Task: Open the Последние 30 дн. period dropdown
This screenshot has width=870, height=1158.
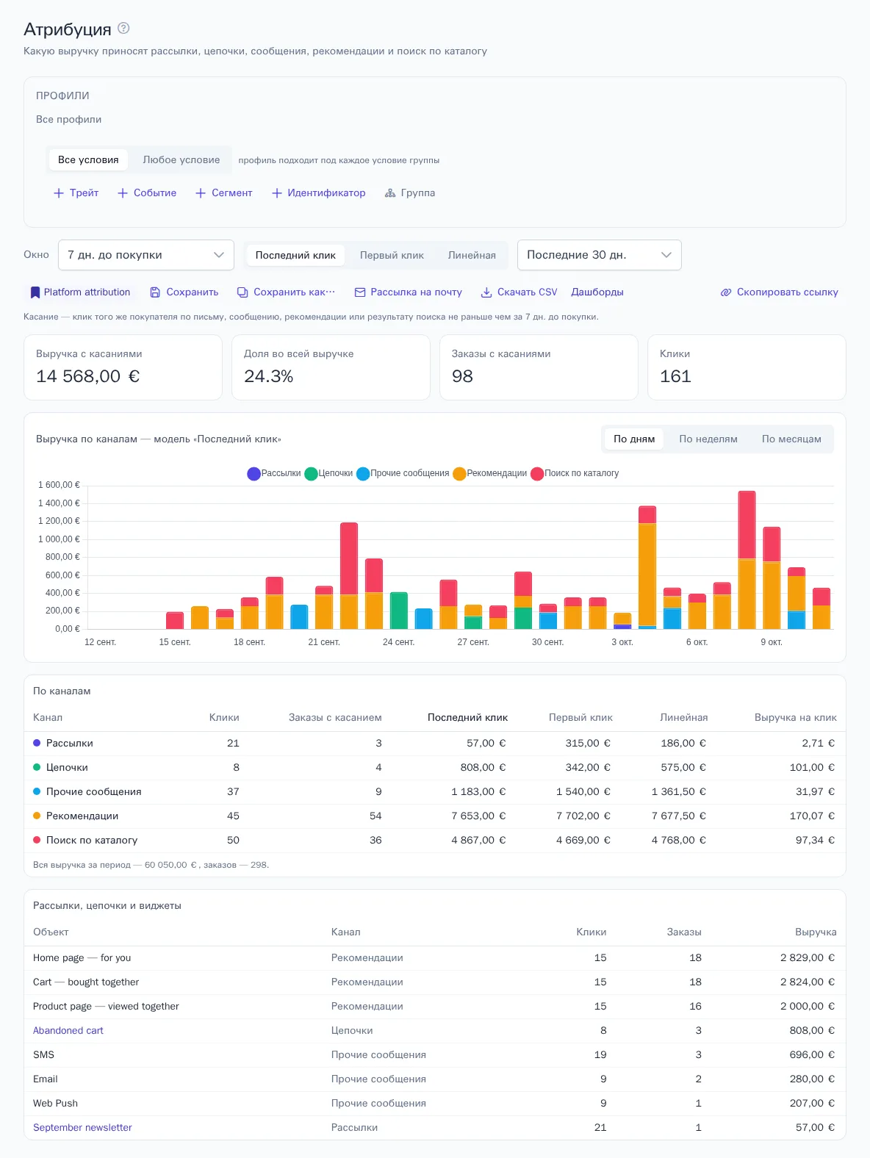Action: tap(600, 255)
